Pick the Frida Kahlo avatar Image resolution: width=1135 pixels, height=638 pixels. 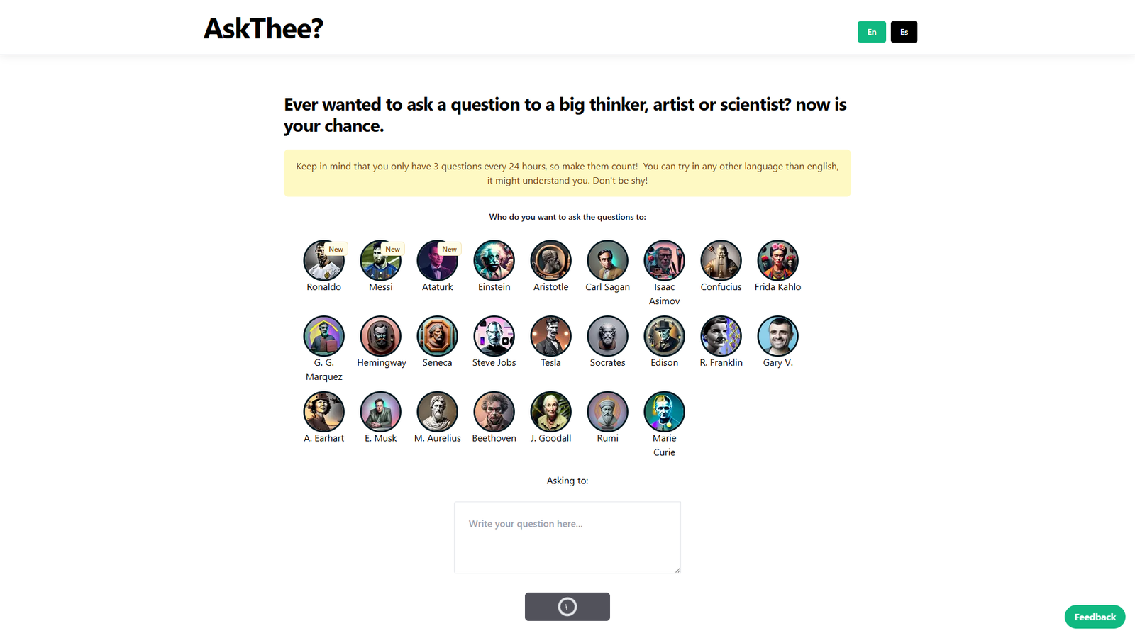coord(777,260)
